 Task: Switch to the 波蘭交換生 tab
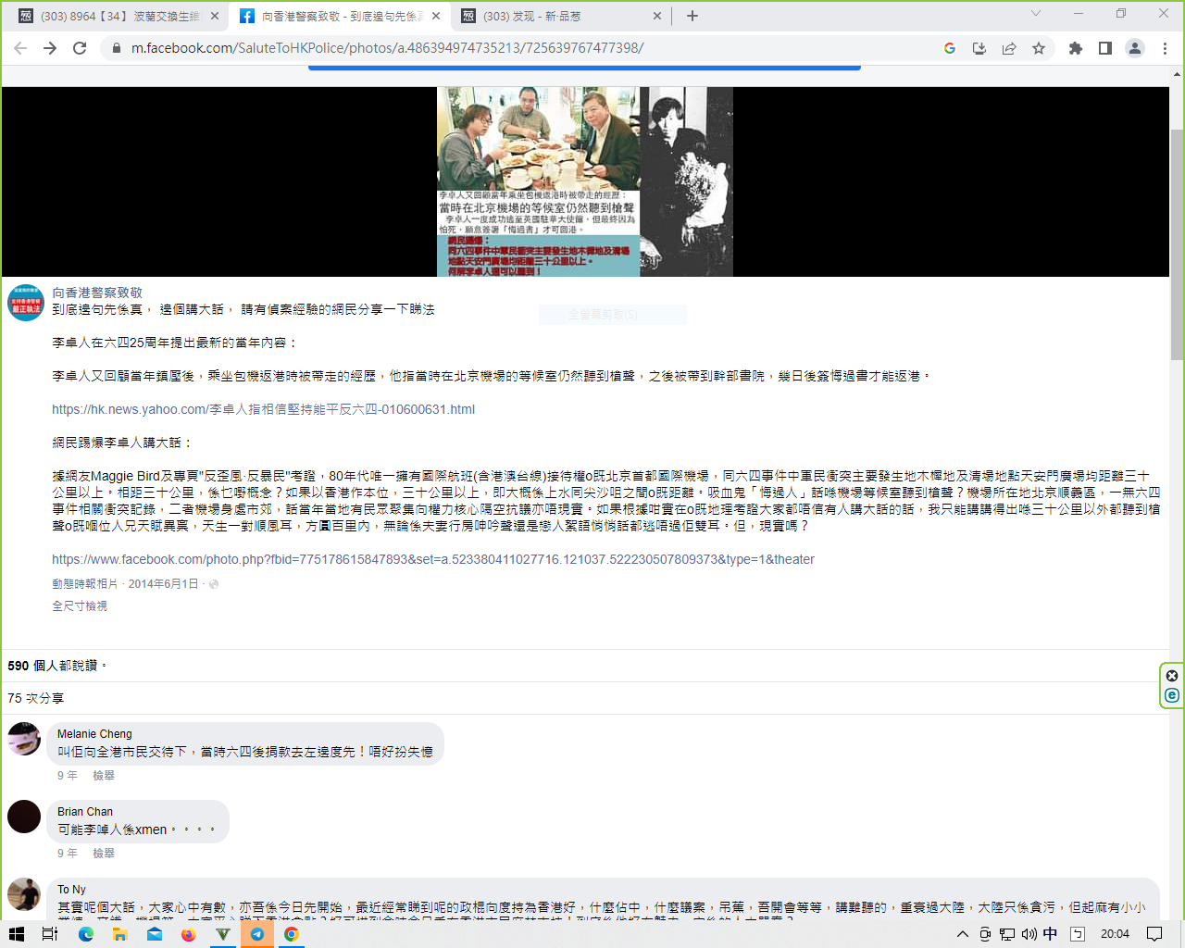(x=119, y=16)
